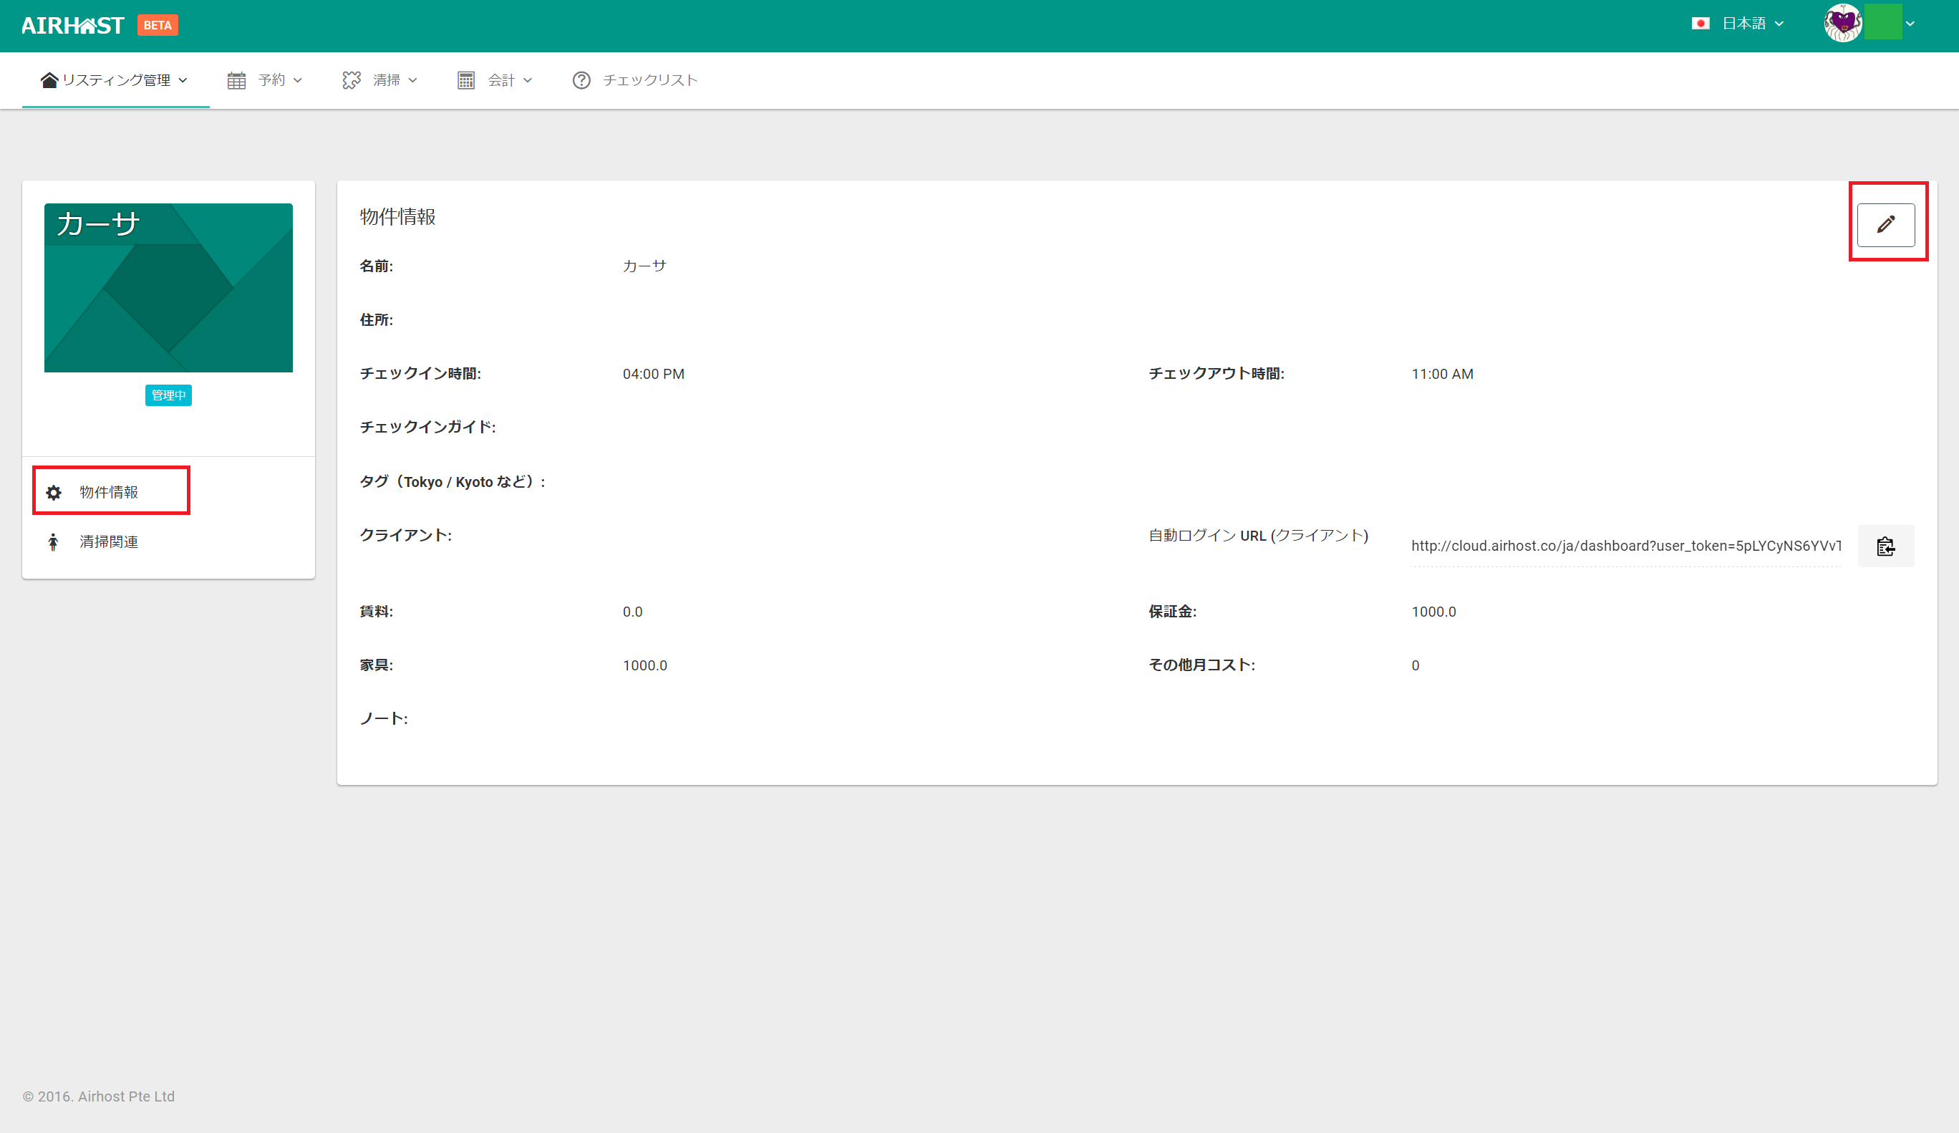The height and width of the screenshot is (1133, 1959).
Task: Select 清掃関連 in the sidebar
Action: pos(109,542)
